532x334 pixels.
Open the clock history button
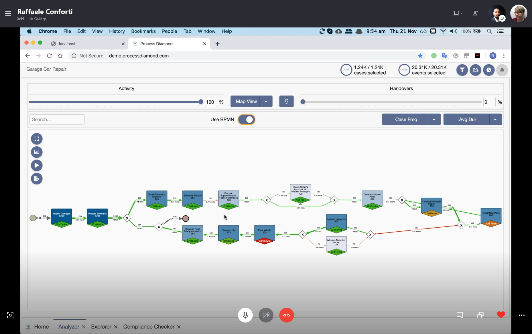click(489, 70)
